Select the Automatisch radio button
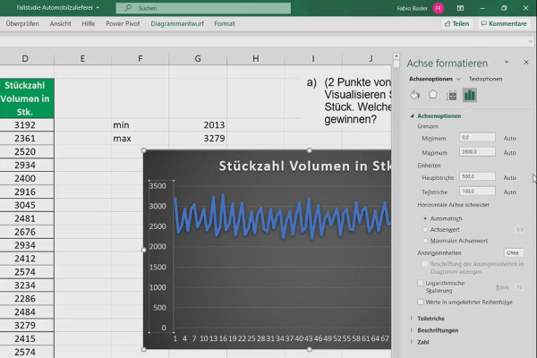 (425, 218)
